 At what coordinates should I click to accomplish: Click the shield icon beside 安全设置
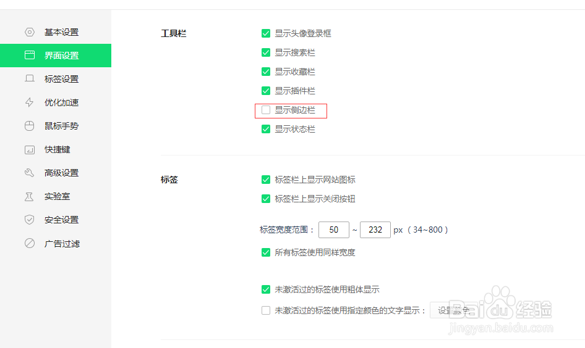29,220
